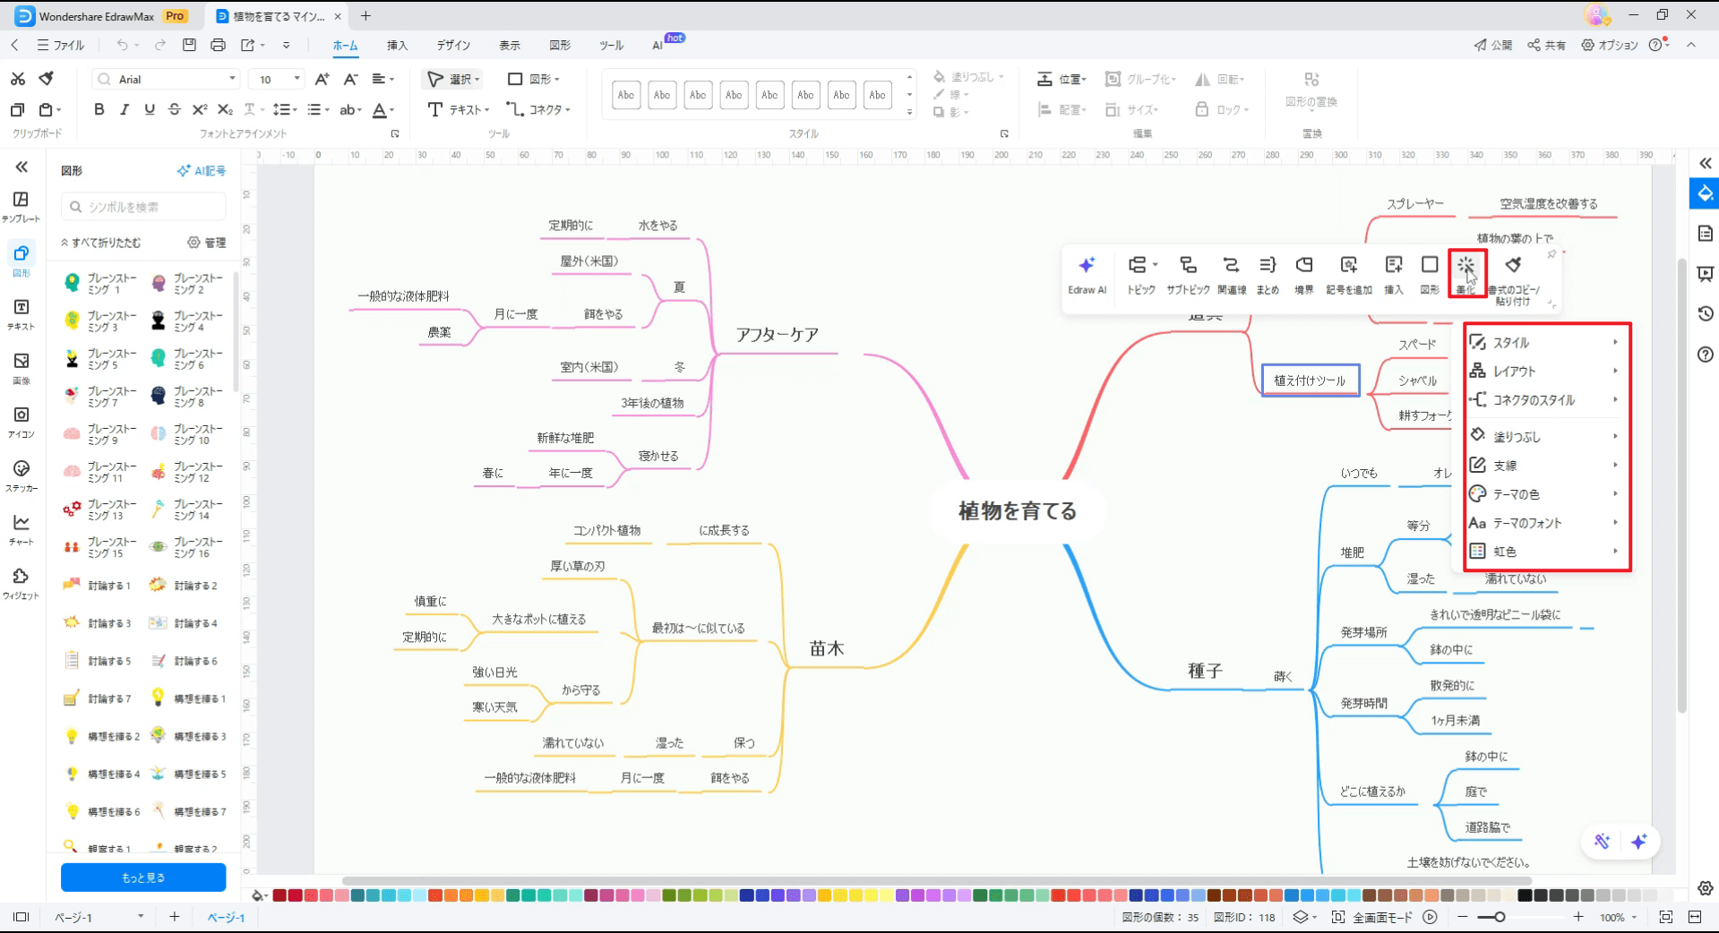Collapse the left shapes panel
Image resolution: width=1719 pixels, height=933 pixels.
coord(21,167)
